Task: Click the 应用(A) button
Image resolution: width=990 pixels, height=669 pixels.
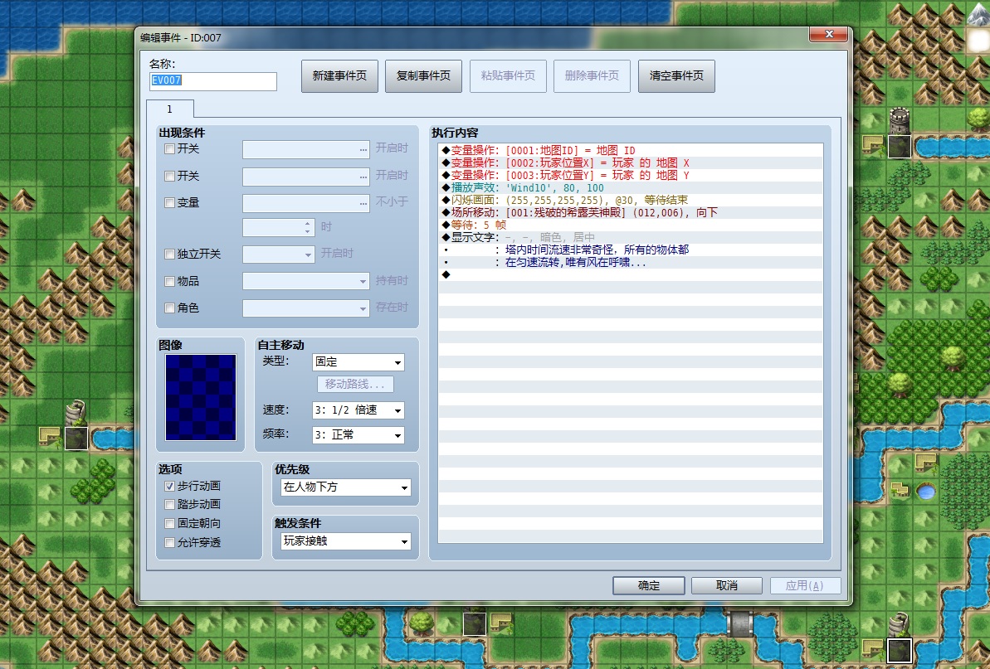Action: point(805,586)
